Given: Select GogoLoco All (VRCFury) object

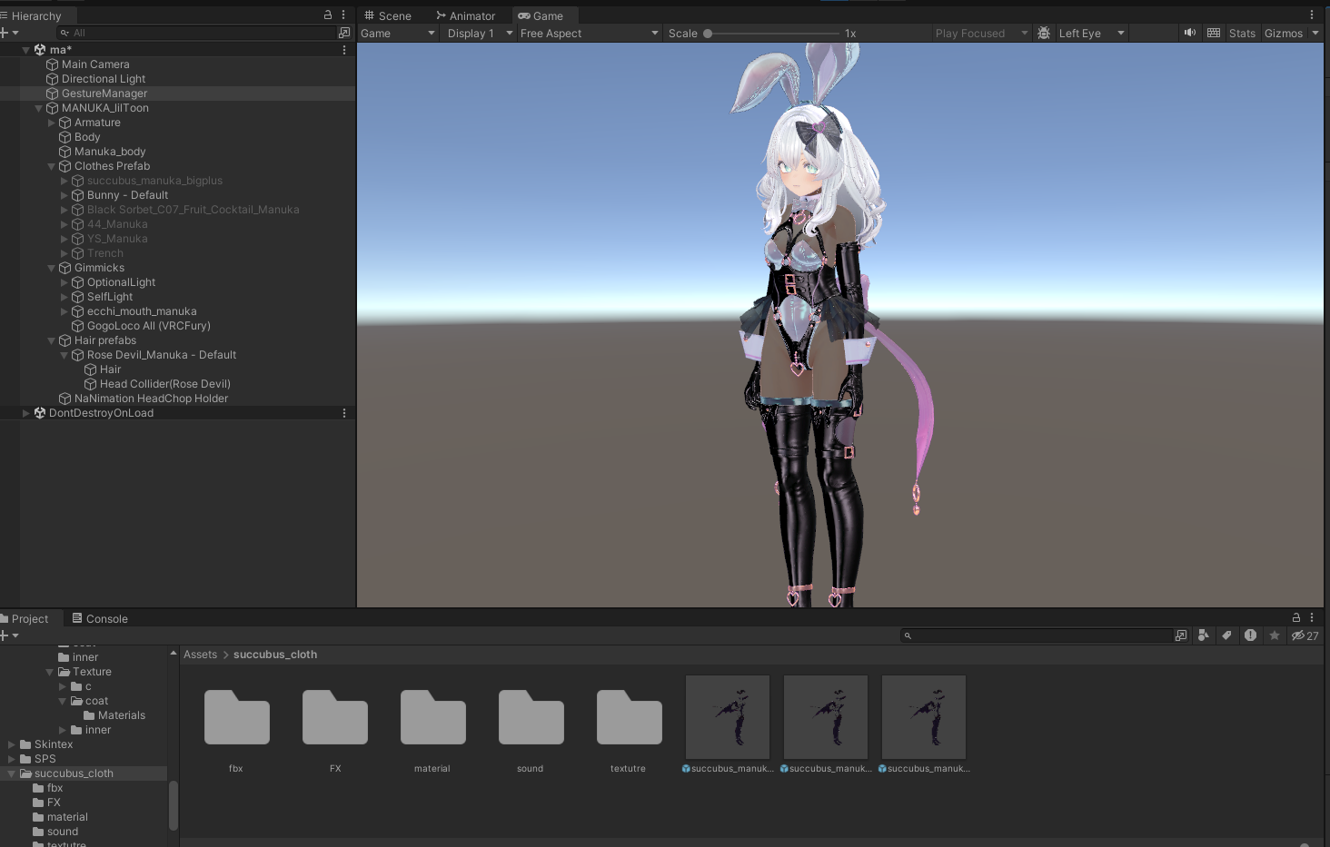Looking at the screenshot, I should (x=148, y=326).
